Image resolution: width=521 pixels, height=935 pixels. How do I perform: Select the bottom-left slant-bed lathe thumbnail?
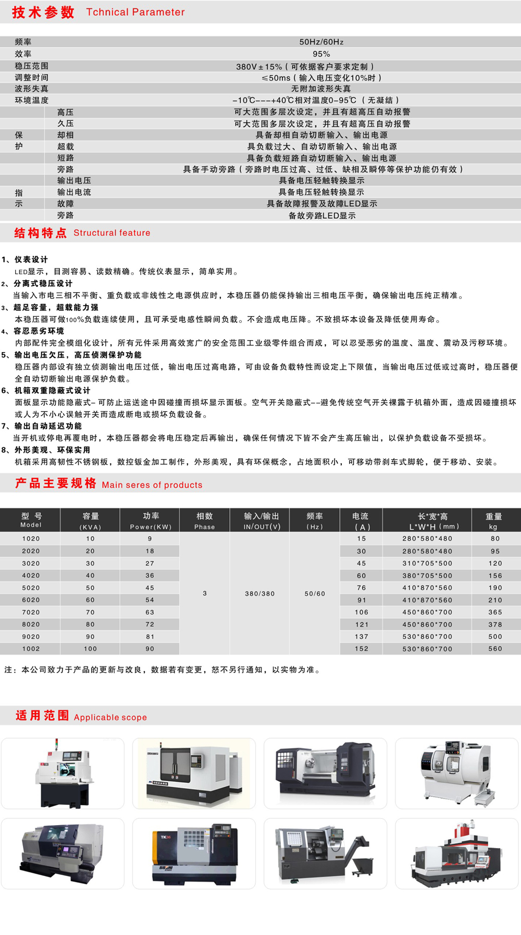click(63, 853)
